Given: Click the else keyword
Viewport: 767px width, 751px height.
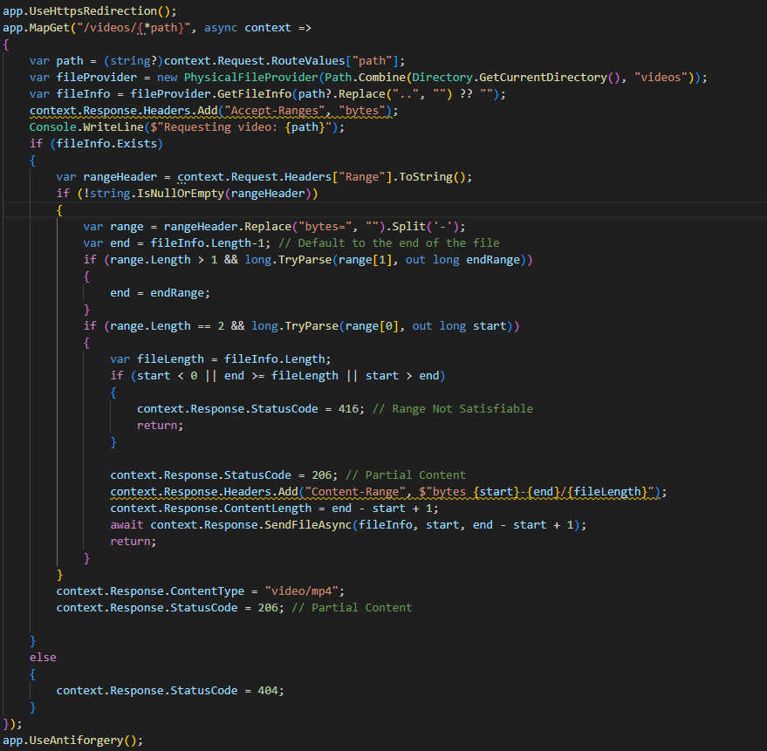Looking at the screenshot, I should pyautogui.click(x=43, y=658).
